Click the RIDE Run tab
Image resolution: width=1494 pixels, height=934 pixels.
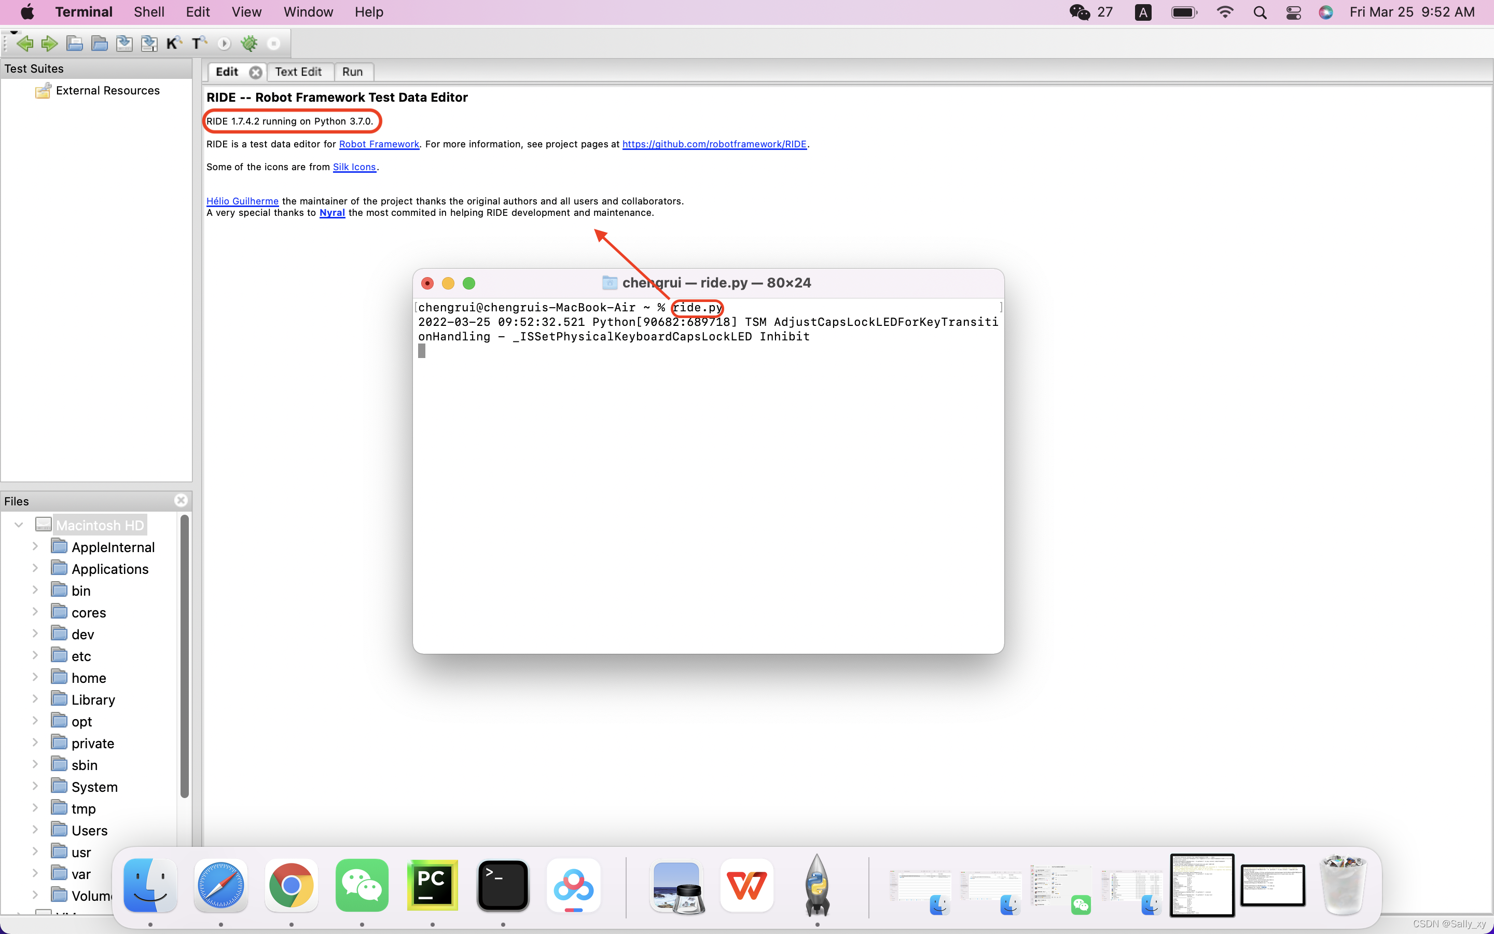pyautogui.click(x=353, y=71)
